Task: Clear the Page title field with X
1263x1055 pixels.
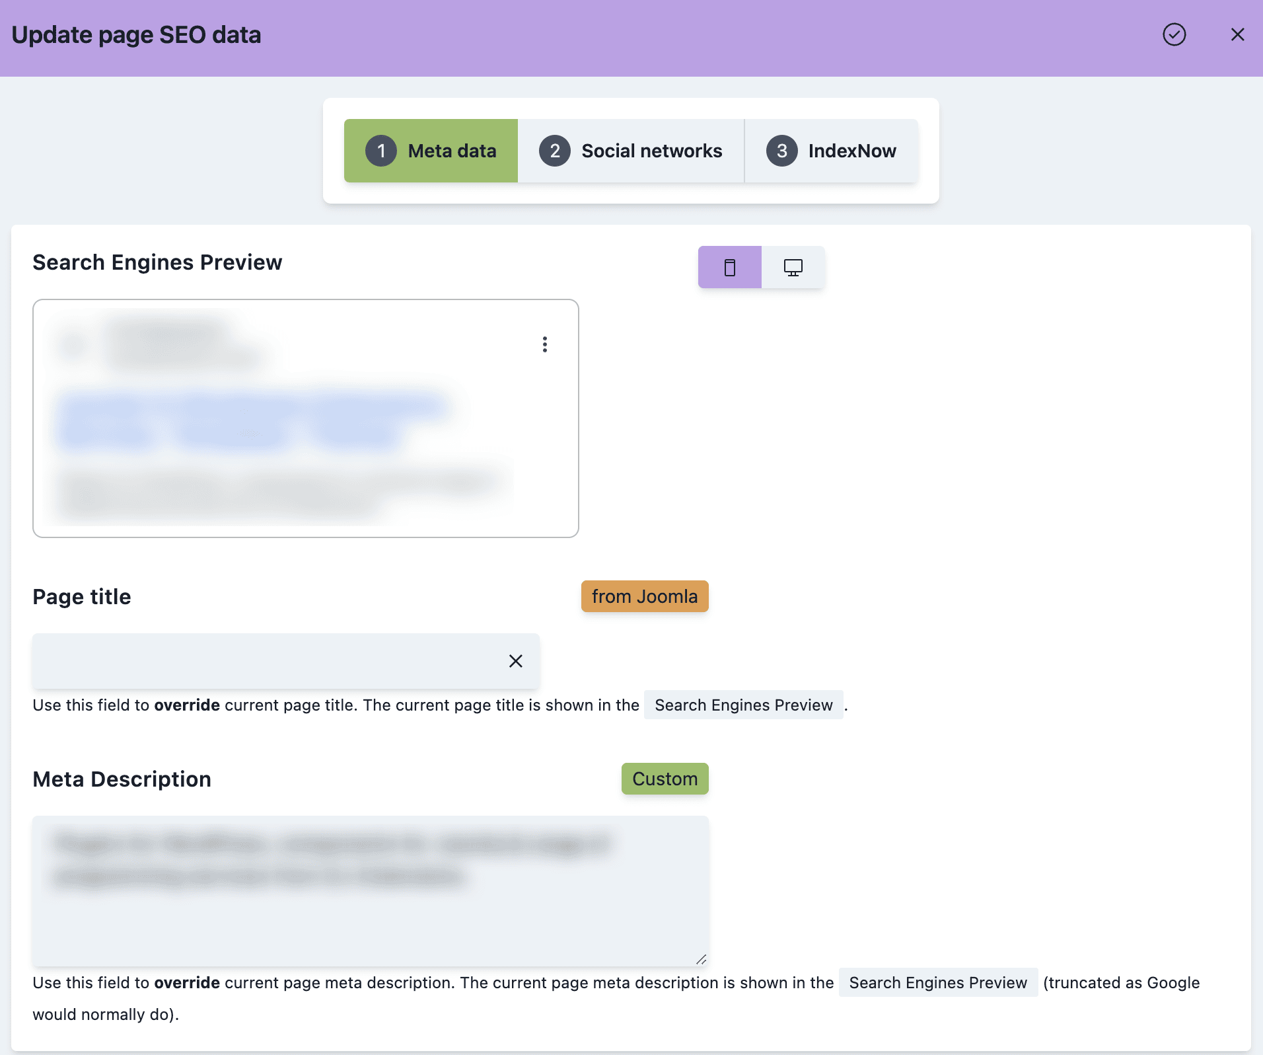Action: click(x=515, y=661)
